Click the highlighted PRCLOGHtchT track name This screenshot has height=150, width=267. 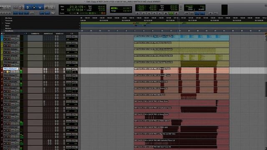click(x=10, y=69)
